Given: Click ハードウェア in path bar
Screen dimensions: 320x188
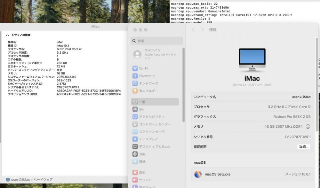Looking at the screenshot, I should pyautogui.click(x=43, y=180).
